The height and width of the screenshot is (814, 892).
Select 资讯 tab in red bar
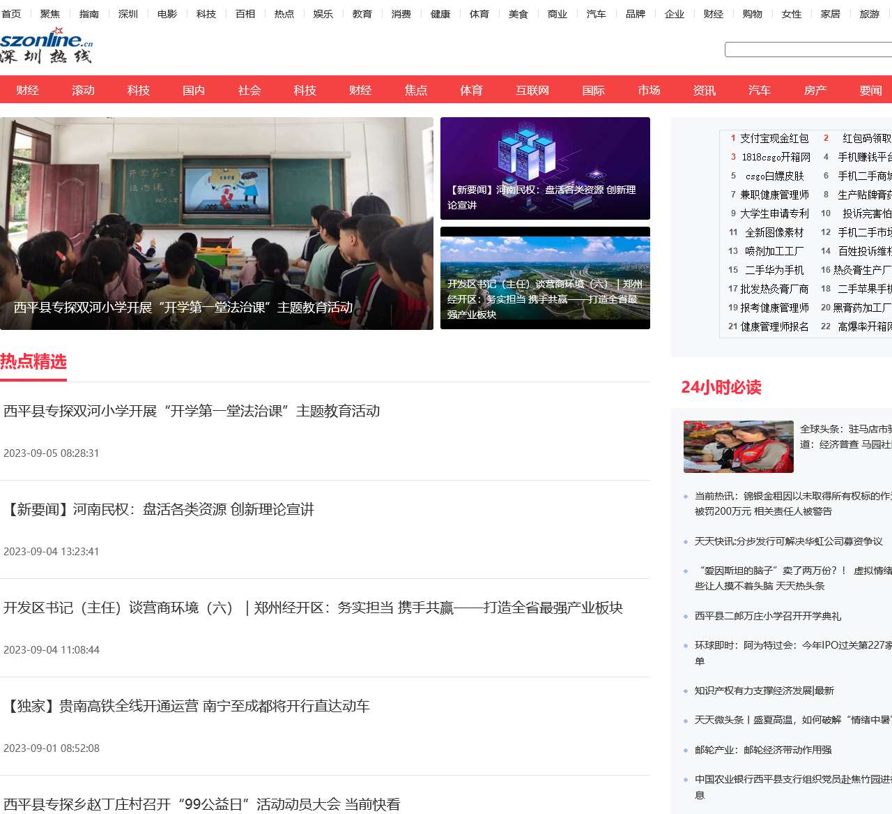click(x=705, y=90)
